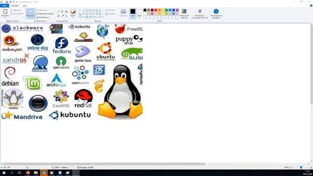313x176 pixels.
Task: Switch to the Home ribbon tab
Action: 15,5
